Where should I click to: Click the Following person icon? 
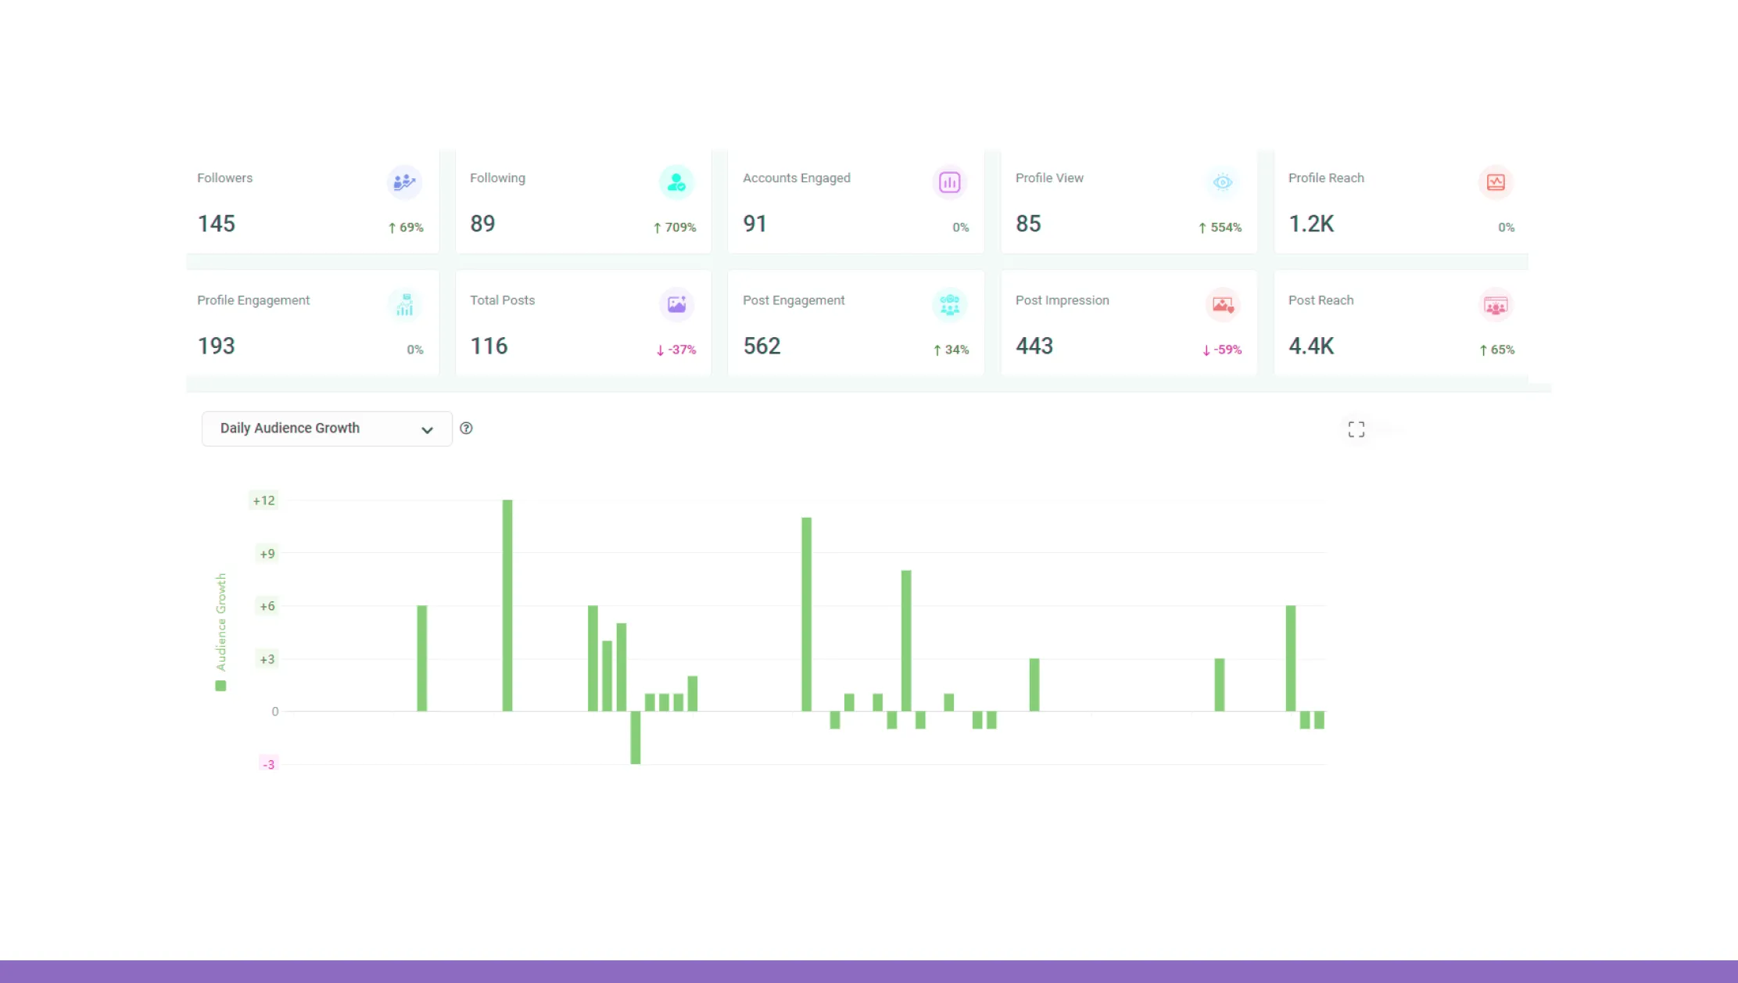[676, 182]
